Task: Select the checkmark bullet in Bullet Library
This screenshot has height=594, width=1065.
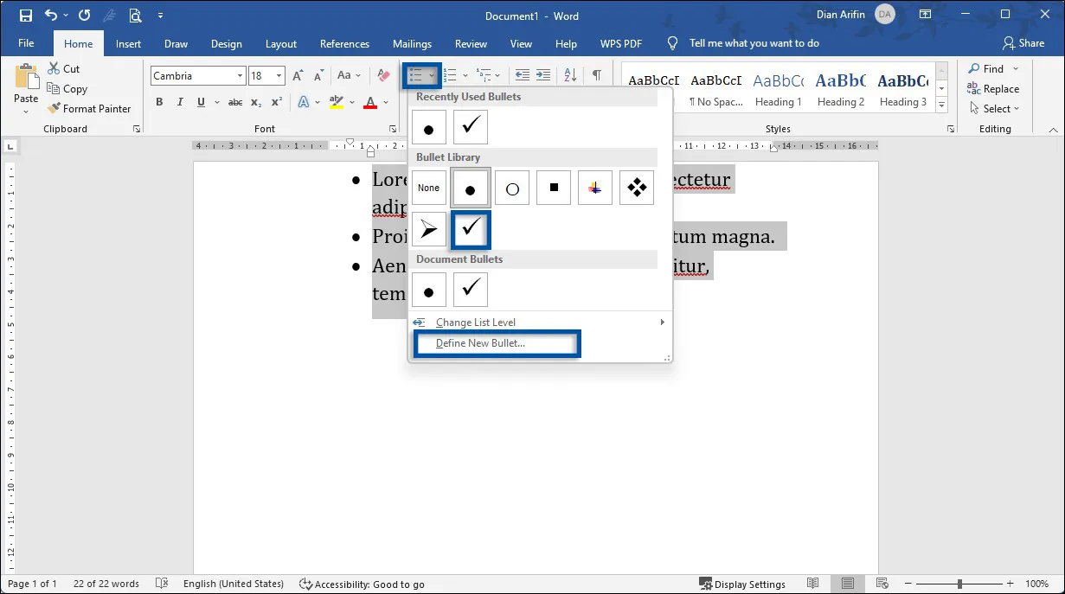Action: 471,229
